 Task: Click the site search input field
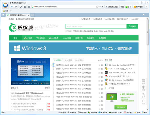point(96,26)
